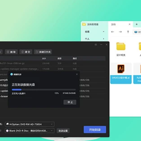The image size is (141, 141).
Task: Minimize the burner window
Action: click(101, 45)
